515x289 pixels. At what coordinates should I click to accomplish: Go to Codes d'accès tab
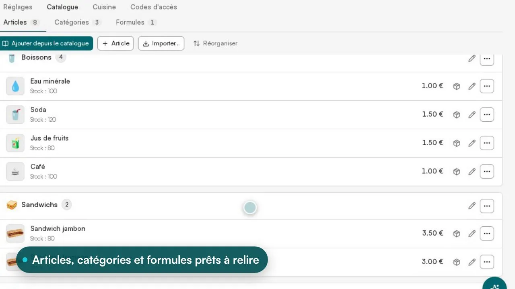(154, 7)
